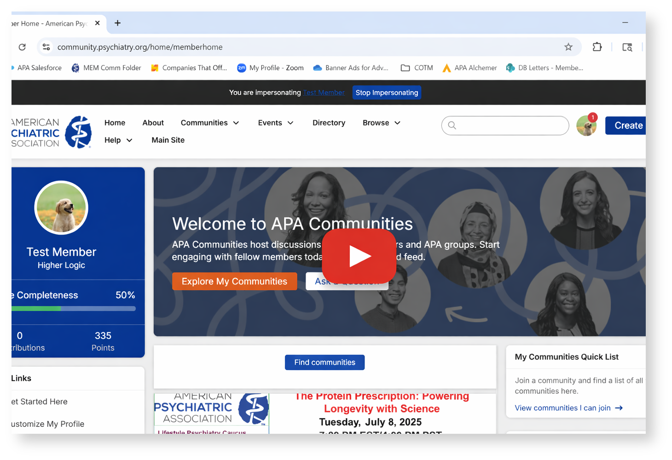Expand the Browse dropdown menu
The image size is (672, 460).
(x=382, y=123)
